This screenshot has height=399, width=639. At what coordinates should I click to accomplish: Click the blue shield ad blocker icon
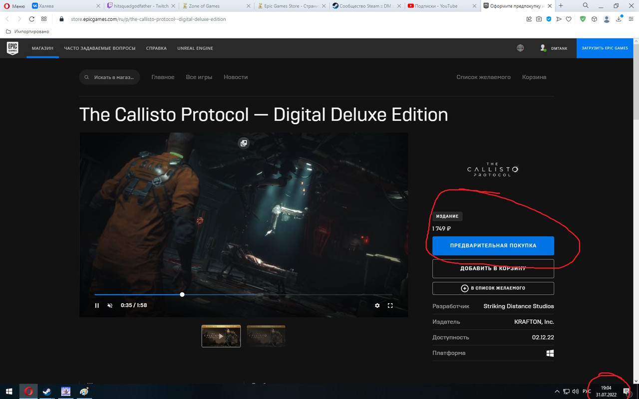(x=549, y=19)
